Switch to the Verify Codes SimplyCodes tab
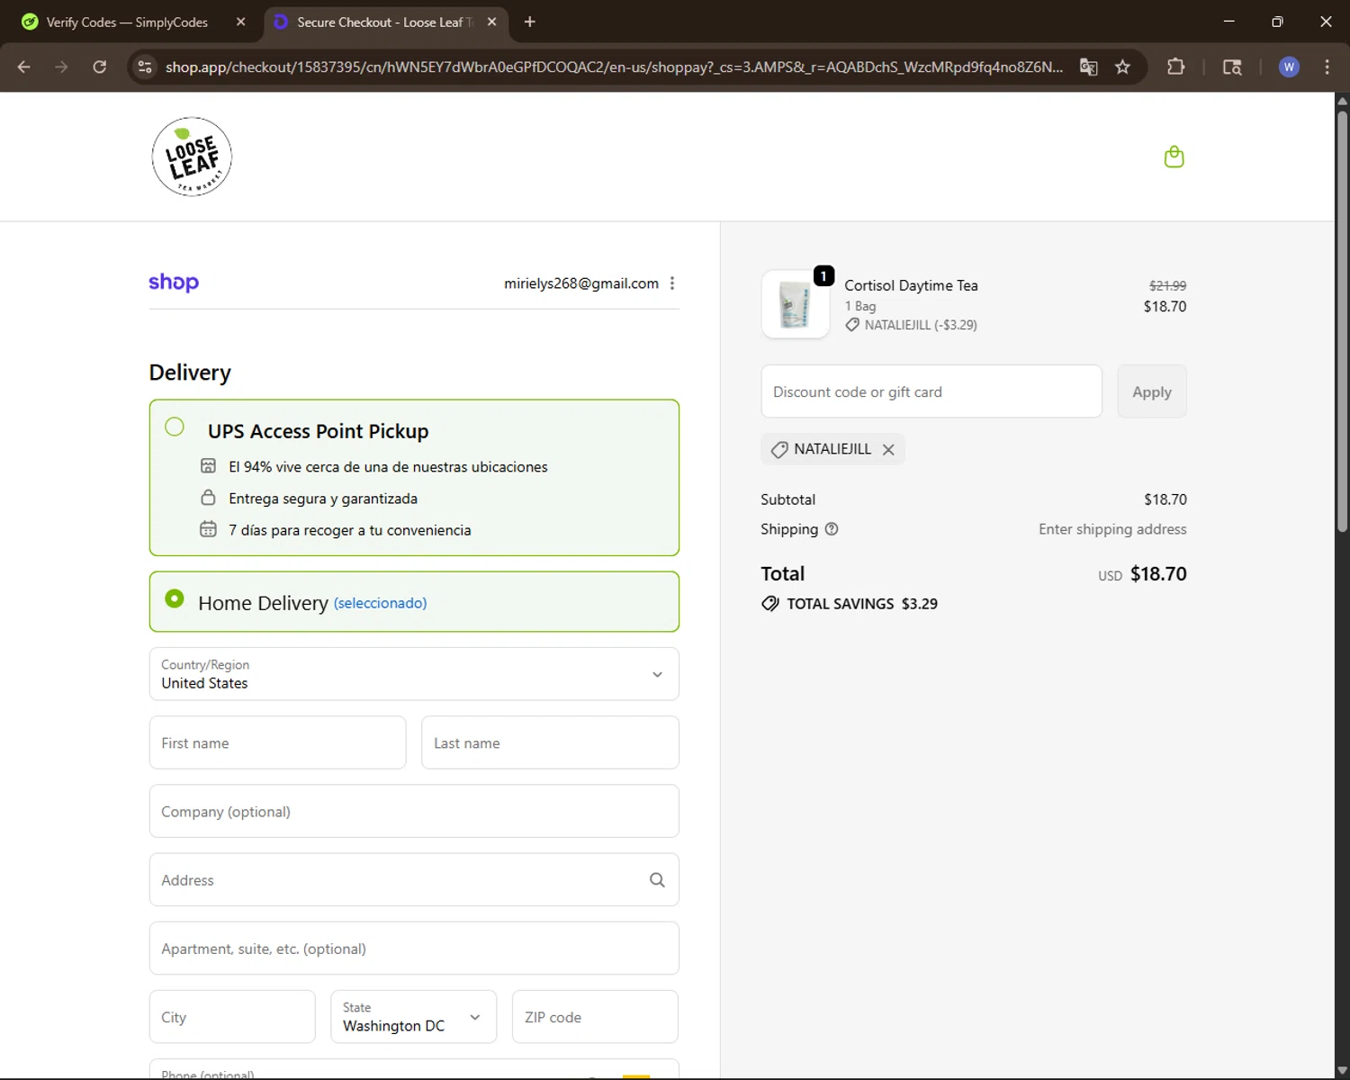The image size is (1350, 1080). pos(130,22)
